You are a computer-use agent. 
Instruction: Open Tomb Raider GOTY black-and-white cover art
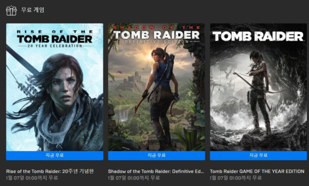pyautogui.click(x=258, y=87)
